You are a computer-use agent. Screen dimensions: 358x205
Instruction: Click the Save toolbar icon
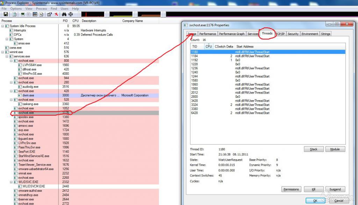click(6, 14)
